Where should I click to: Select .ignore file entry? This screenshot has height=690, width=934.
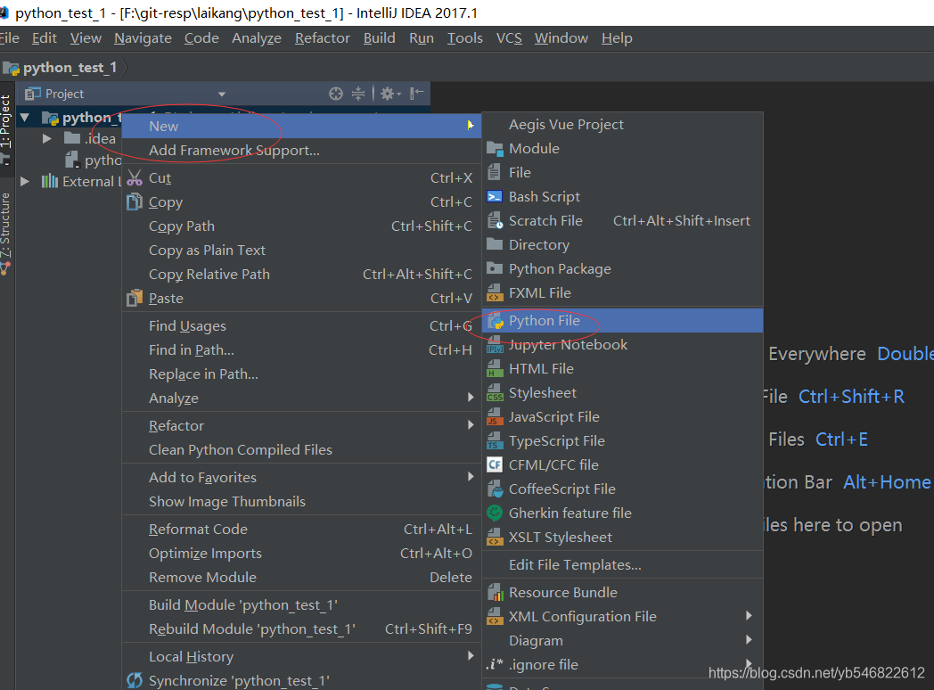(622, 665)
